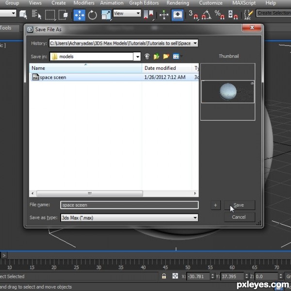Select the space sceen file row
This screenshot has width=291, height=291.
coord(114,77)
